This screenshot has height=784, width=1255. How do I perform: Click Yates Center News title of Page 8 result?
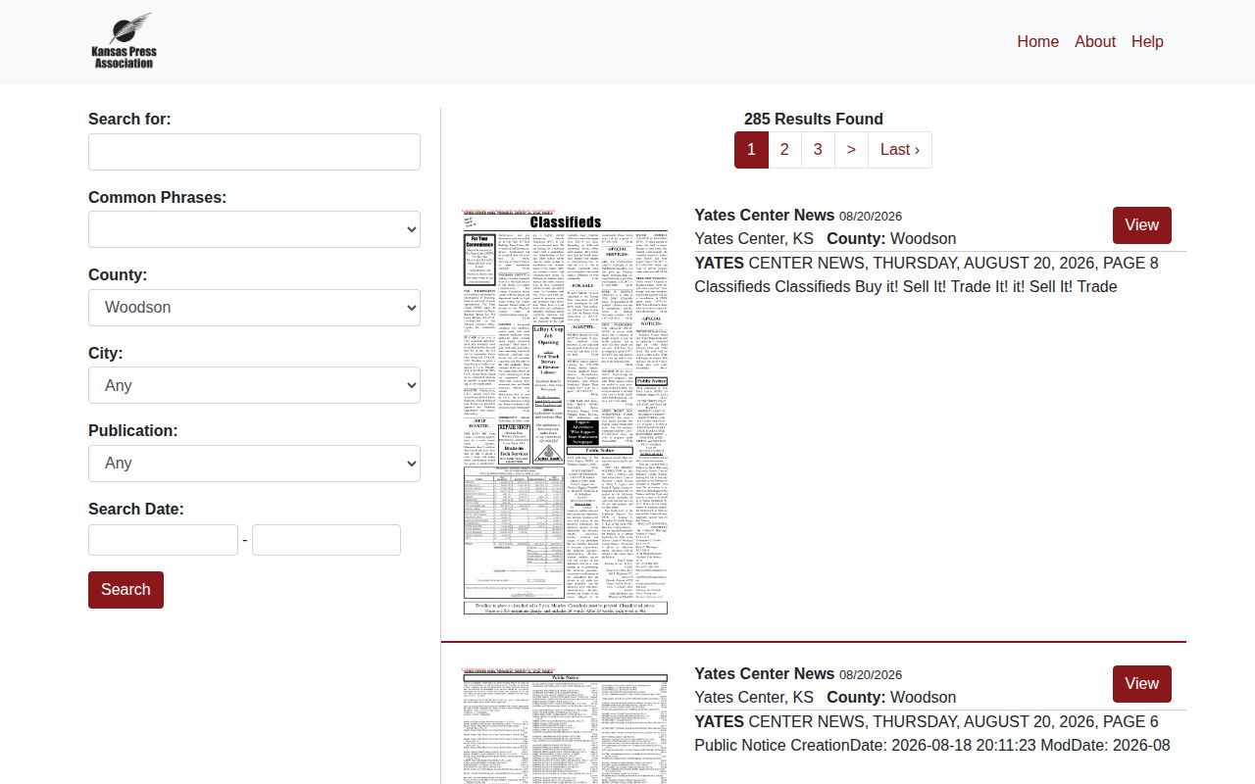pos(765,215)
